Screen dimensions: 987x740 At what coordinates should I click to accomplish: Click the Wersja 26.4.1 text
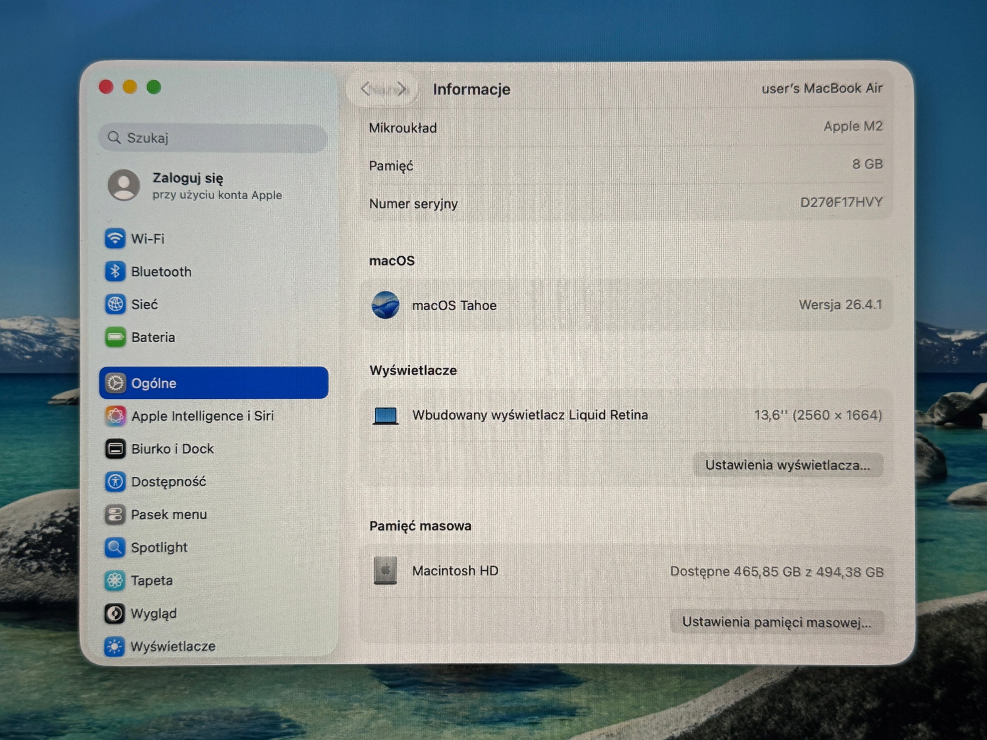(x=840, y=304)
